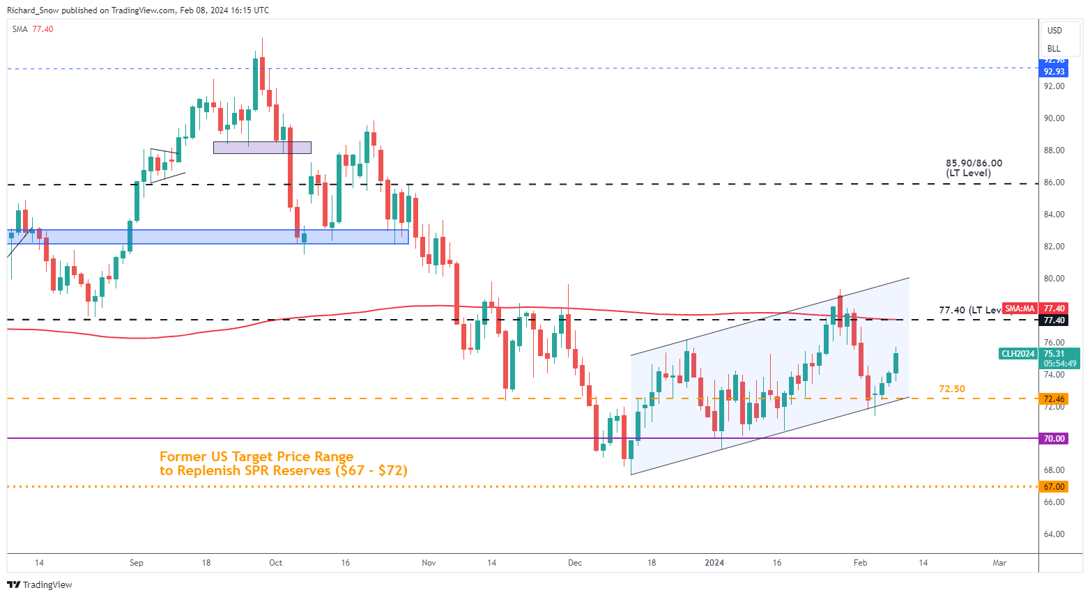Click the 85.90/86.00 (LT Level) annotation

pyautogui.click(x=974, y=168)
